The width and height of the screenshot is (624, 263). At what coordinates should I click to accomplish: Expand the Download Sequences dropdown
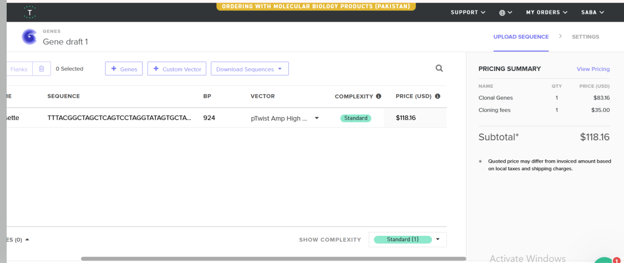(250, 69)
